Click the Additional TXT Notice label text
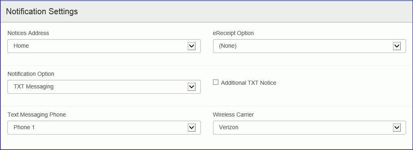 point(249,83)
